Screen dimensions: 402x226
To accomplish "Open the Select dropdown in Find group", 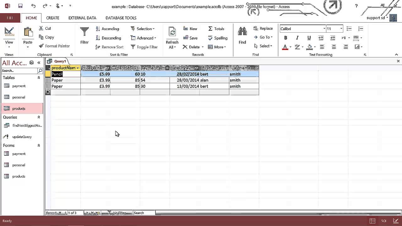I will [263, 46].
